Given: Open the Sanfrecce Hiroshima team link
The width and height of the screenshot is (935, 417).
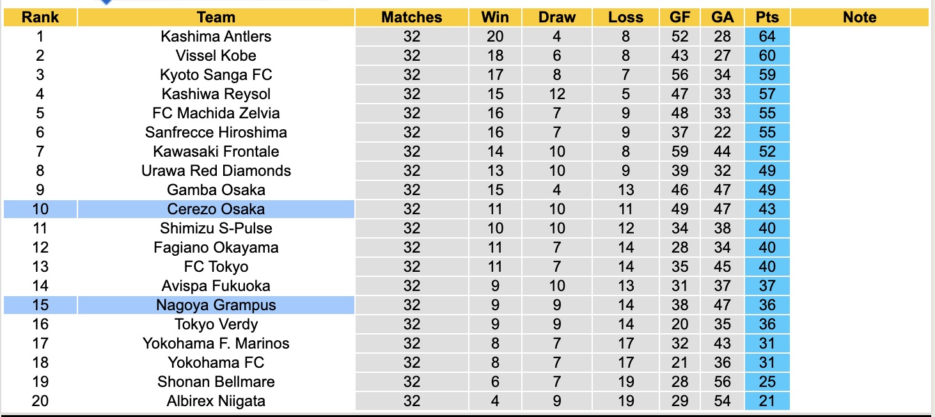Looking at the screenshot, I should click(216, 132).
